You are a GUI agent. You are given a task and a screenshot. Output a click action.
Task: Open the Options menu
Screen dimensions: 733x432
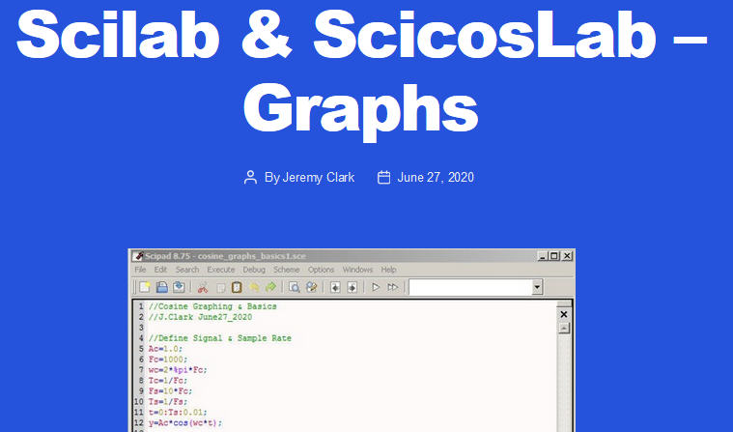point(321,270)
